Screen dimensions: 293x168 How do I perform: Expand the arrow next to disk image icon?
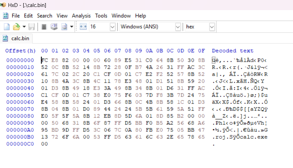click(72, 27)
